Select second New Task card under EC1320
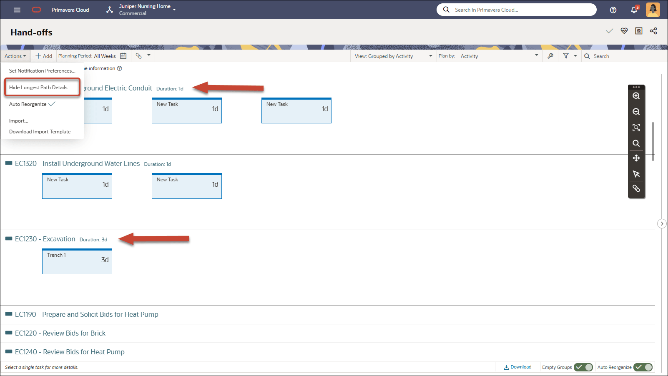Viewport: 668px width, 376px height. click(187, 186)
